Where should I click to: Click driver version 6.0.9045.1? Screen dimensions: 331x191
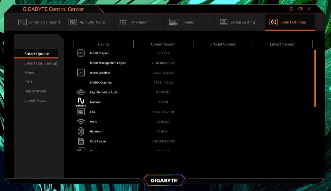pyautogui.click(x=163, y=92)
